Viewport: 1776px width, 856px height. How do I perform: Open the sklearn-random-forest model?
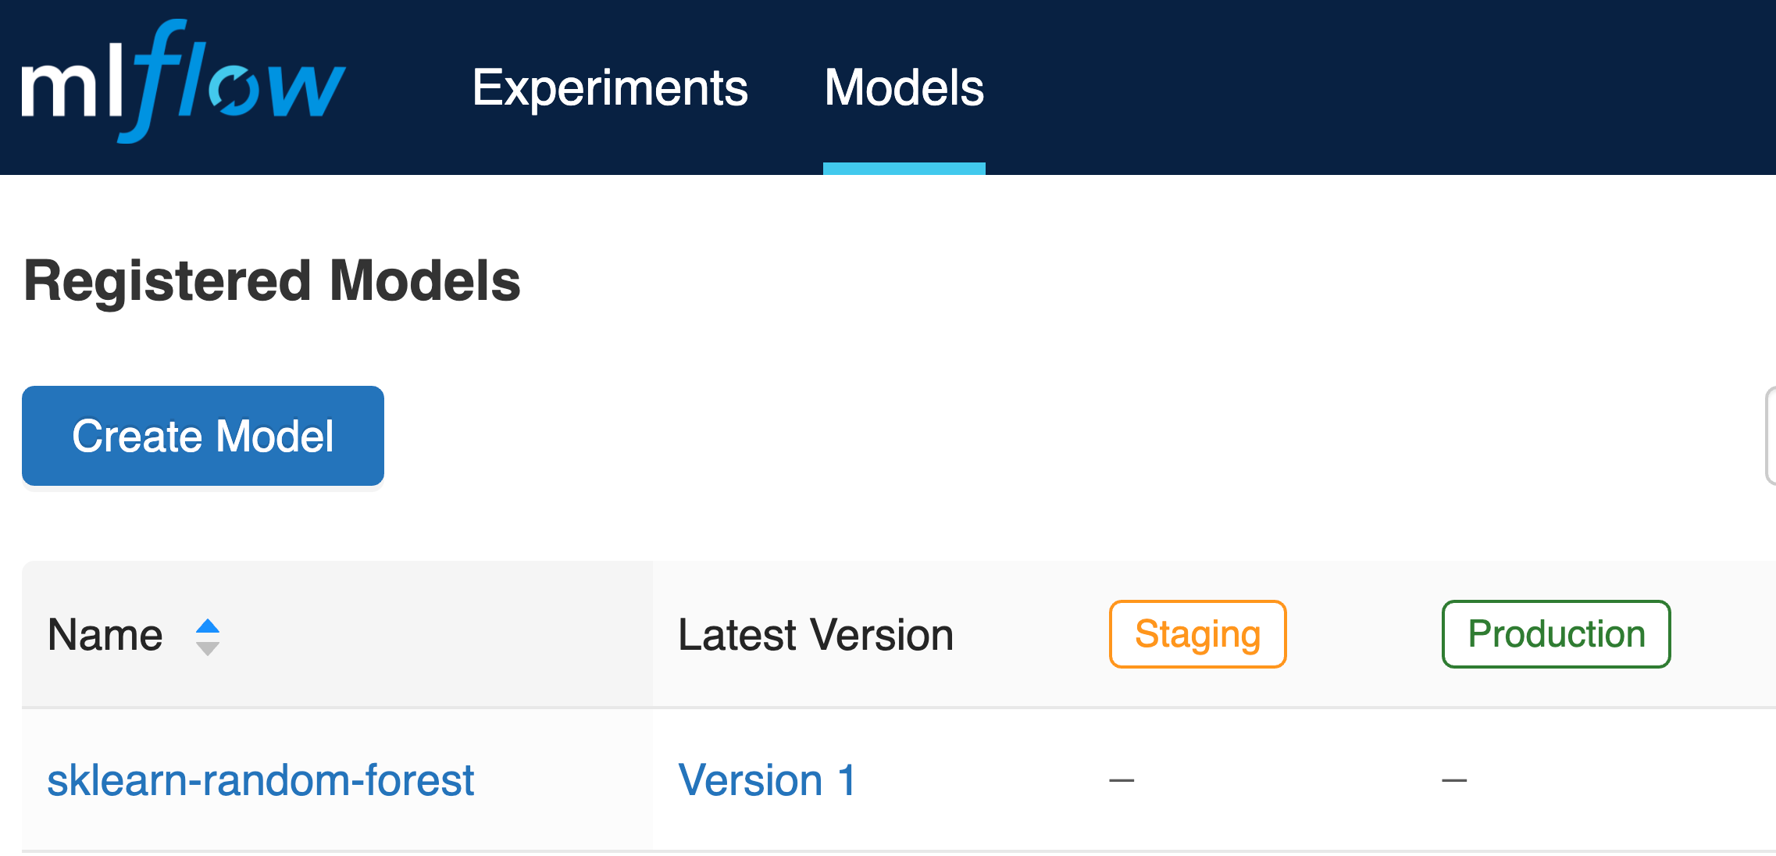point(261,780)
